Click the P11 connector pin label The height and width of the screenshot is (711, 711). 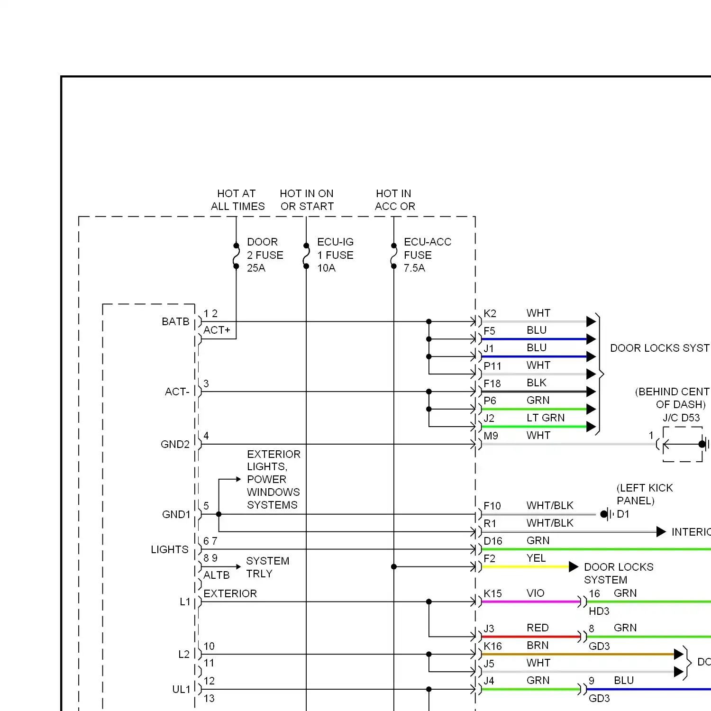pos(492,366)
